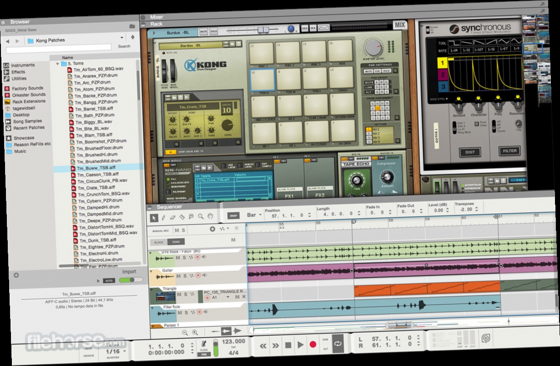Switch to BLOCK mode in Sequencer
The image size is (560, 366).
159,243
